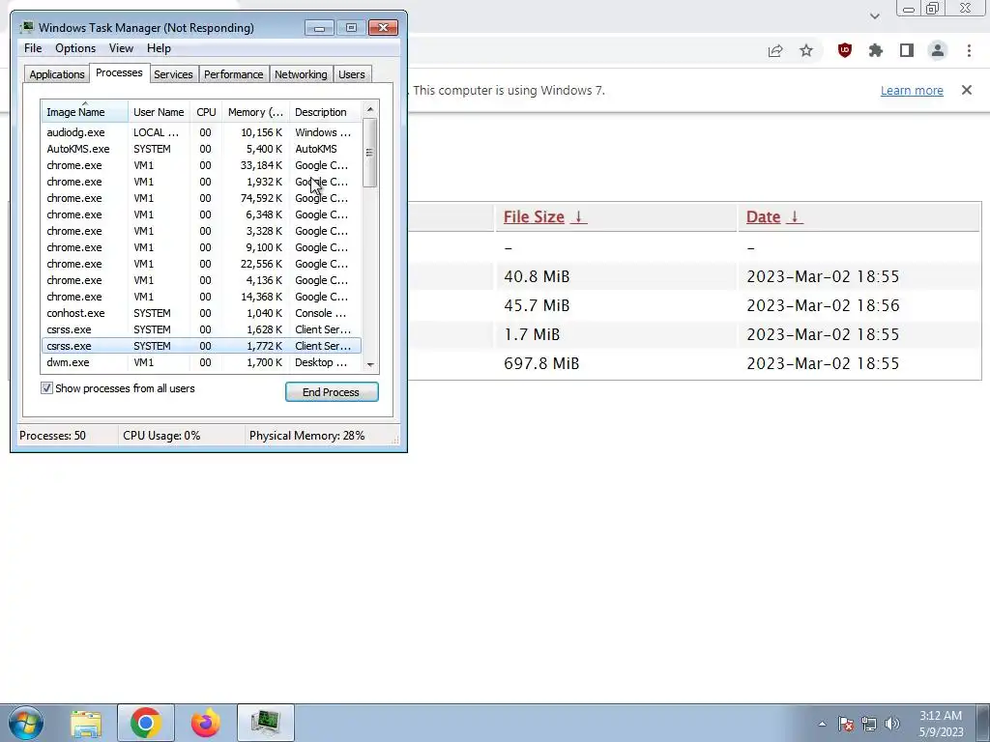Open the Chrome tab search chevron
Image resolution: width=990 pixels, height=742 pixels.
874,16
